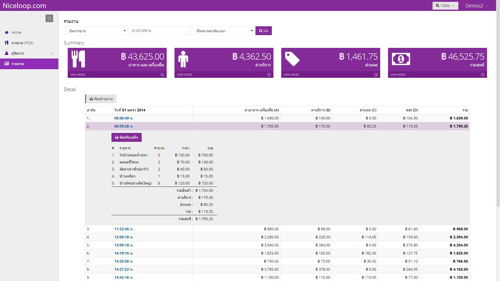Image resolution: width=500 pixels, height=281 pixels.
Task: Click the ค่าอาหาร-เครื่องดื่ม (A) column header
Action: click(x=261, y=110)
